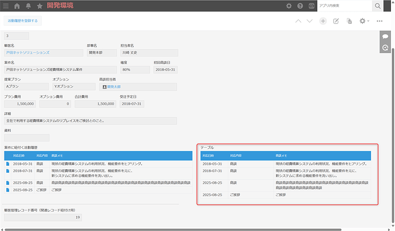Click the 詳細 description text field
The height and width of the screenshot is (231, 395).
(x=90, y=121)
